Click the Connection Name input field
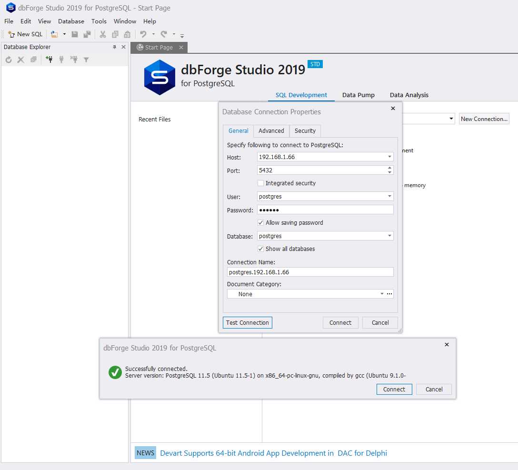This screenshot has height=470, width=518. coord(310,272)
